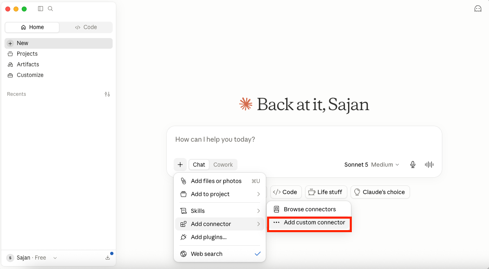Choose Add plugins menu item
Screen dimensions: 489x269
220,237
